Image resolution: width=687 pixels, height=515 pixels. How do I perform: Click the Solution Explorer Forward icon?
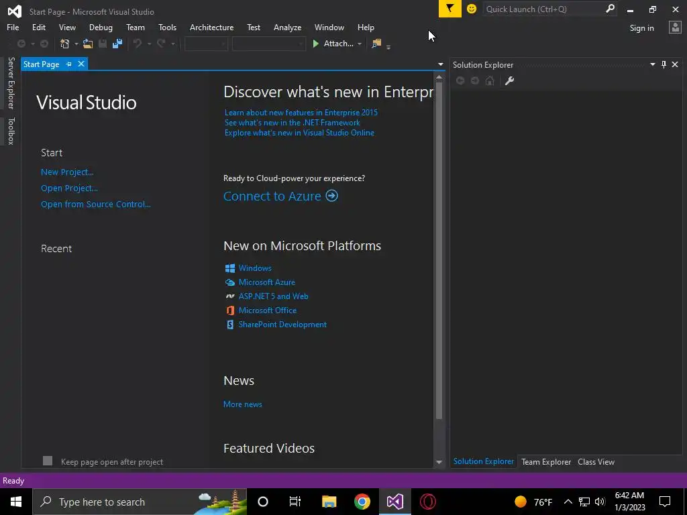[475, 80]
